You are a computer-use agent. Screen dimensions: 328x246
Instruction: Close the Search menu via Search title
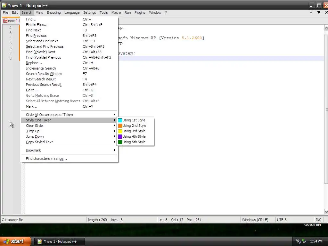27,12
